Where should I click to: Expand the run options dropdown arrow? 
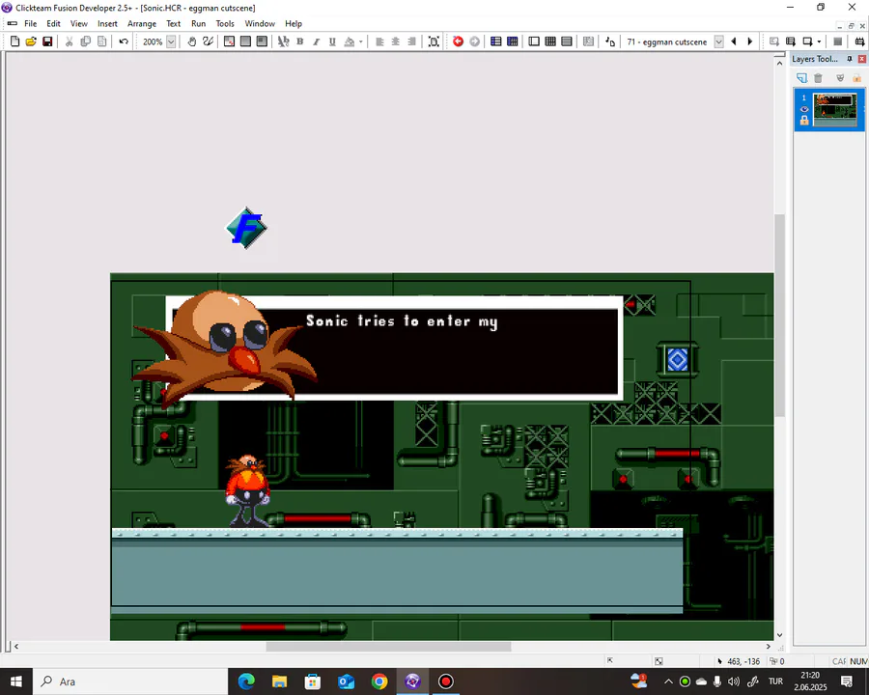tap(819, 42)
